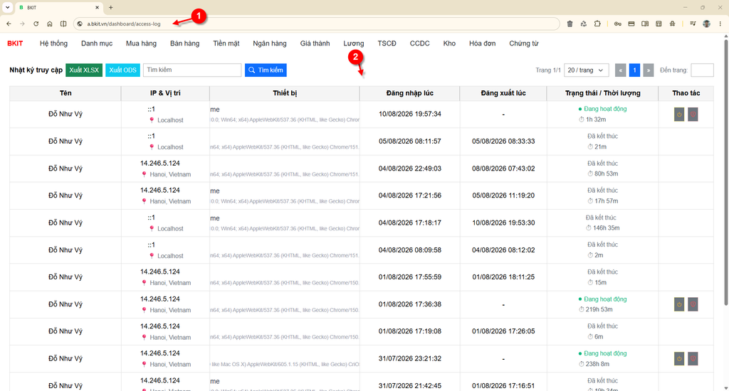Open the TSCĐ menu

(x=387, y=43)
